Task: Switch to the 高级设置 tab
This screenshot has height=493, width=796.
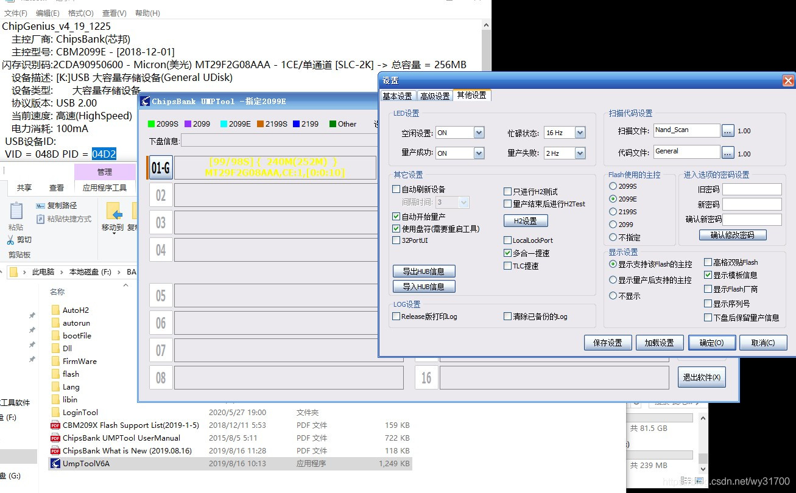Action: coord(435,96)
